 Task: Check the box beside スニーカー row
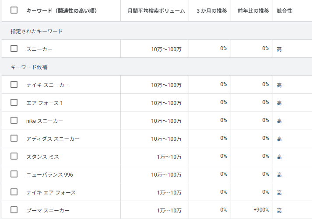(14, 49)
